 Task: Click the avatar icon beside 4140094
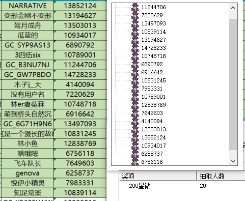point(135,121)
